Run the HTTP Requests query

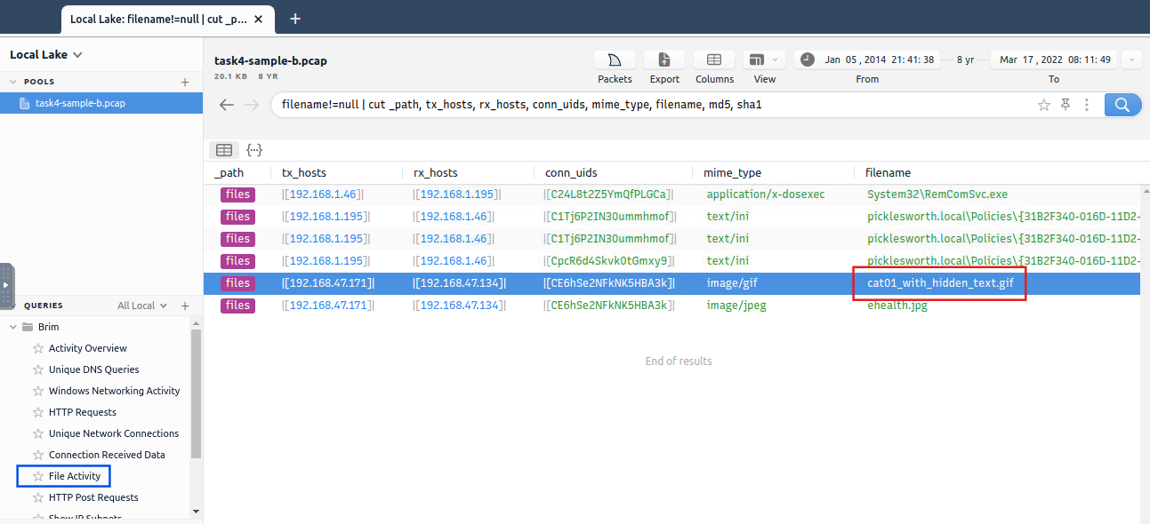point(82,412)
